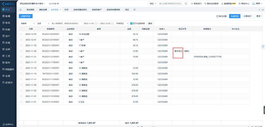Screen dimensions: 265x127
Task: Open 暂存凭证 link in voucher column
Action: coord(178,51)
